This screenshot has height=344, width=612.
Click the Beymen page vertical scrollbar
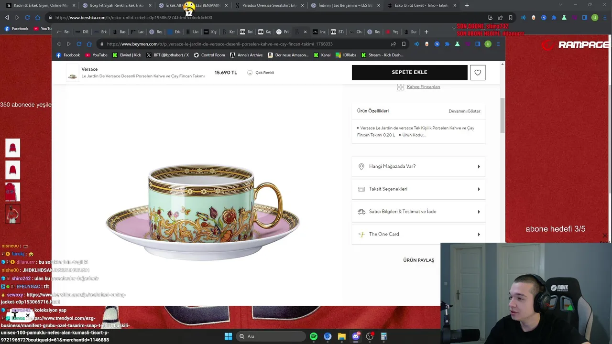(502, 116)
